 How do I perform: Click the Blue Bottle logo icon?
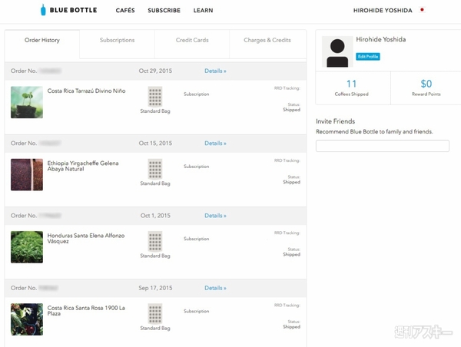point(44,11)
